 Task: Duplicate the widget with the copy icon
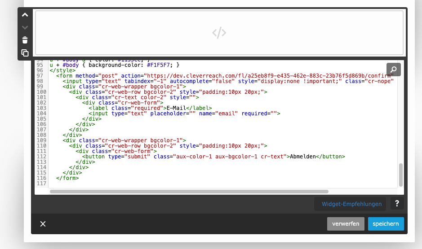pyautogui.click(x=25, y=53)
